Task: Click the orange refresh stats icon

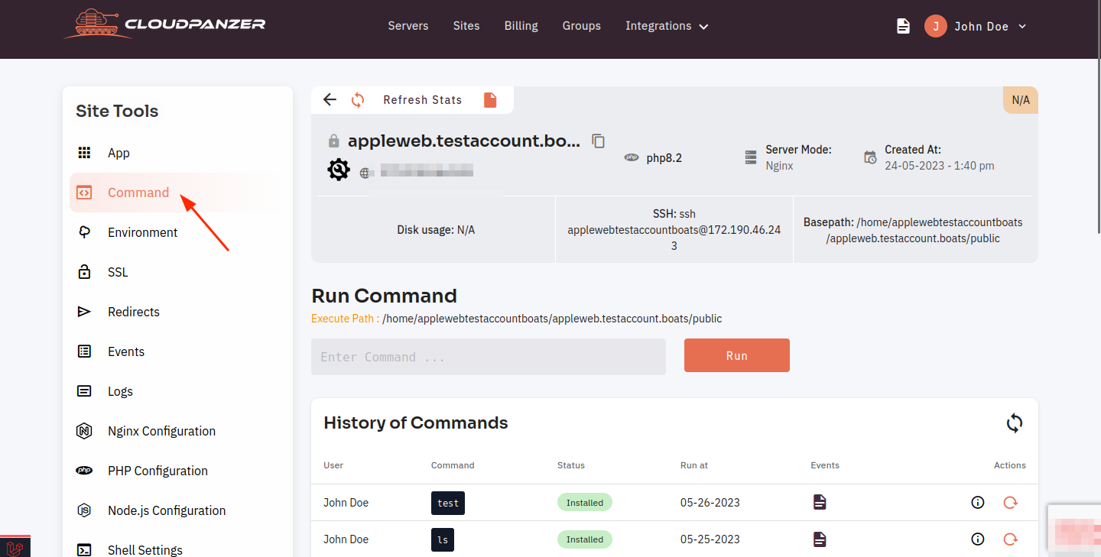Action: tap(358, 99)
